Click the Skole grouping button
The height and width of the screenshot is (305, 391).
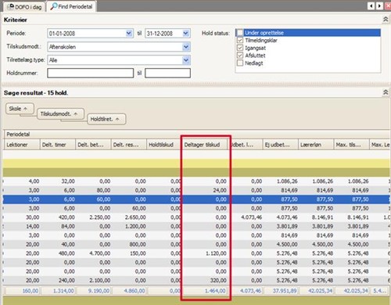20,109
